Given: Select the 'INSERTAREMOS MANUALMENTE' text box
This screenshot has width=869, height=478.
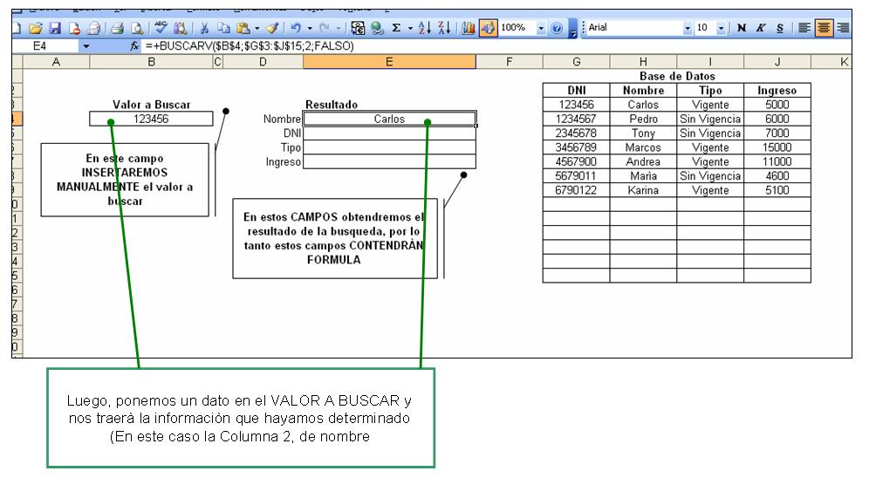Looking at the screenshot, I should click(125, 180).
